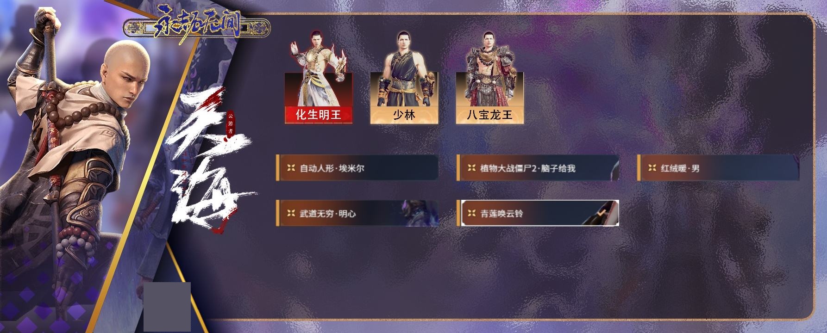Select the 武道无穷·明心 item entry
Image resolution: width=827 pixels, height=333 pixels.
point(357,213)
